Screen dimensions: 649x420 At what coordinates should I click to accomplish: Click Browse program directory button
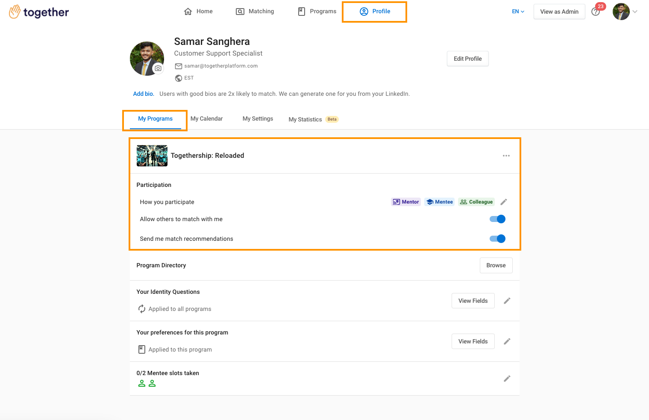click(496, 265)
